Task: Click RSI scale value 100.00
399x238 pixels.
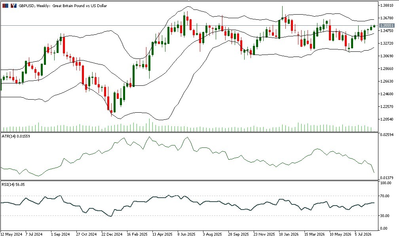Action: [x=386, y=183]
